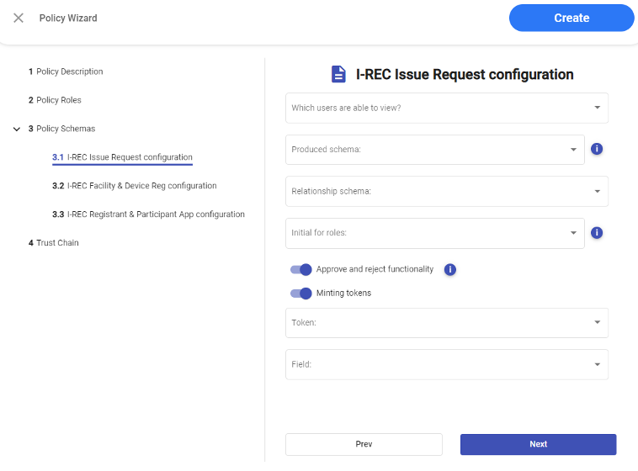This screenshot has height=471, width=638.
Task: Select a Token from the dropdown
Action: pyautogui.click(x=446, y=323)
